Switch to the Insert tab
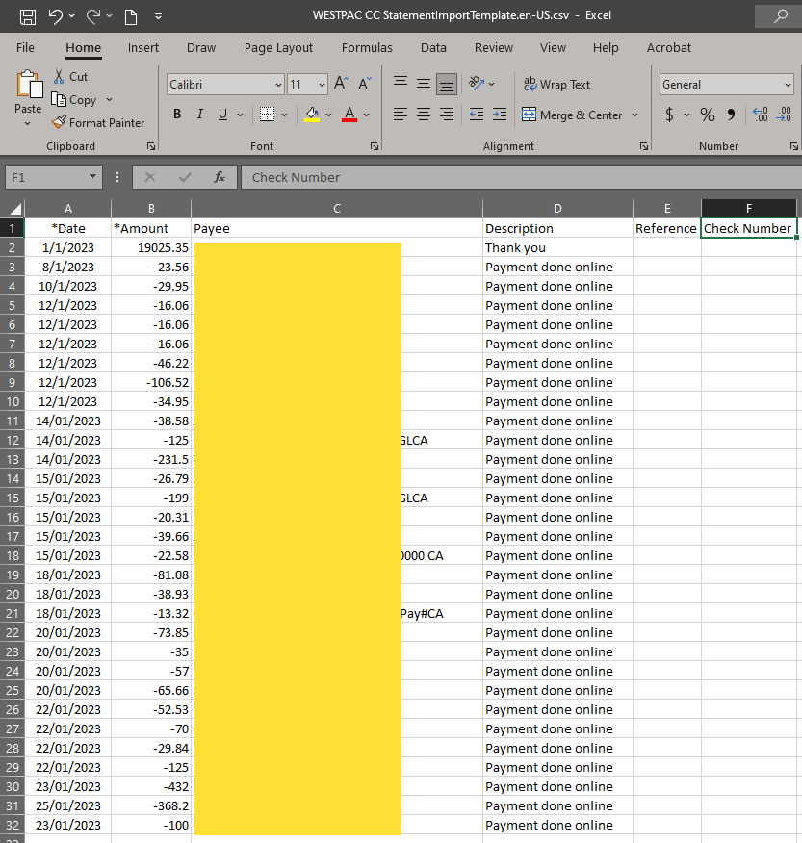802x843 pixels. (143, 48)
